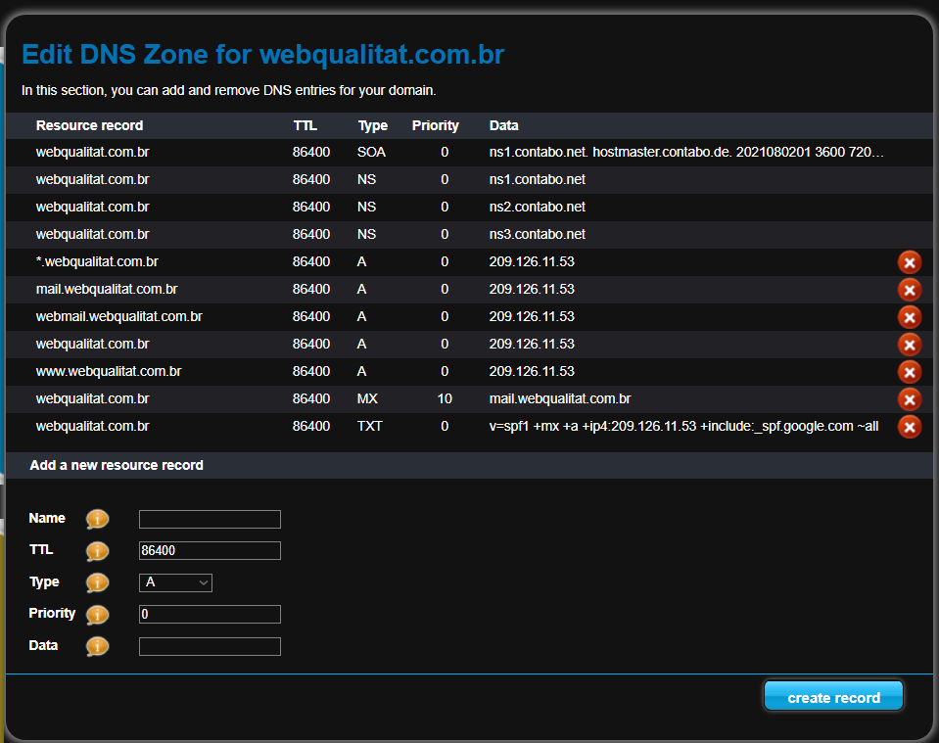This screenshot has height=743, width=939.
Task: Click the create record button
Action: (x=833, y=696)
